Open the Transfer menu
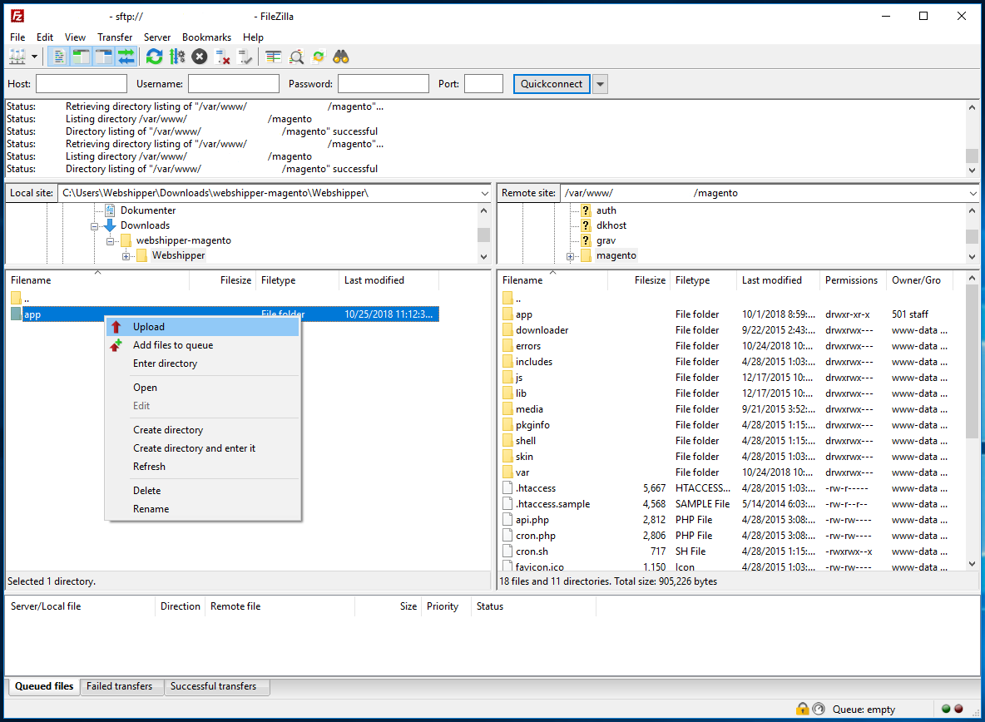The image size is (985, 722). [x=115, y=37]
